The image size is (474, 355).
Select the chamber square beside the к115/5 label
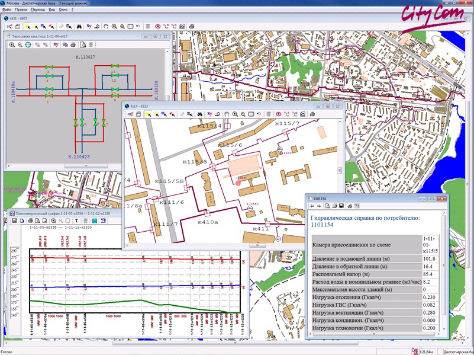213,167
